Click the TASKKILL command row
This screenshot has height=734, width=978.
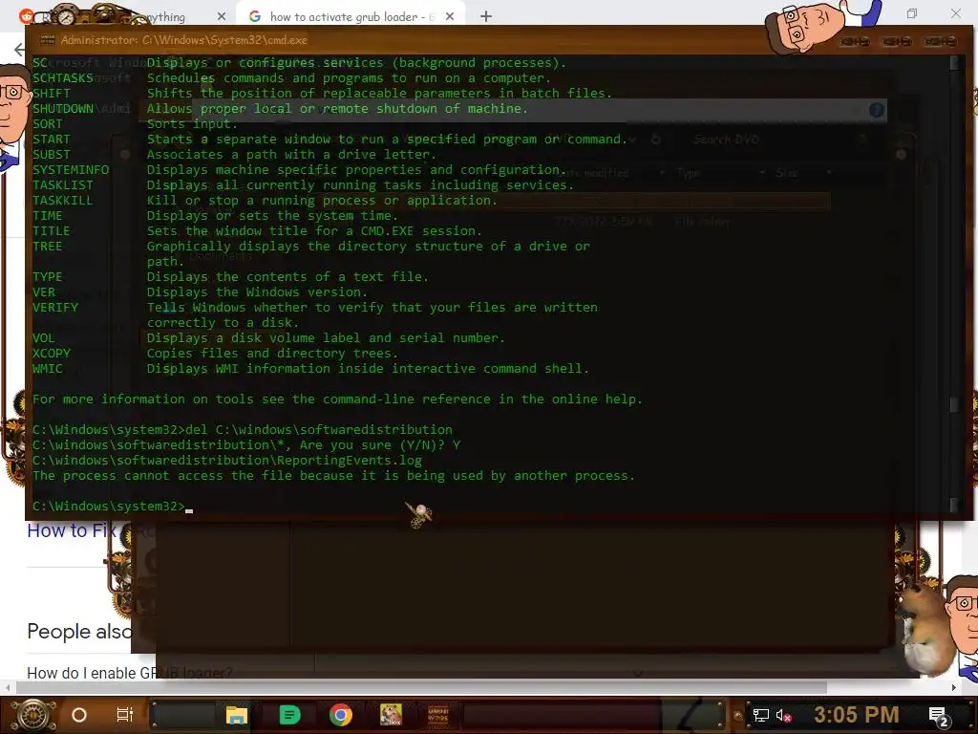click(266, 201)
